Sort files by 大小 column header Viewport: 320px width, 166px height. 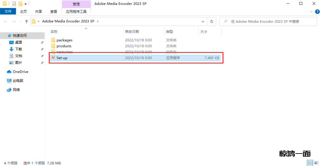pos(203,31)
